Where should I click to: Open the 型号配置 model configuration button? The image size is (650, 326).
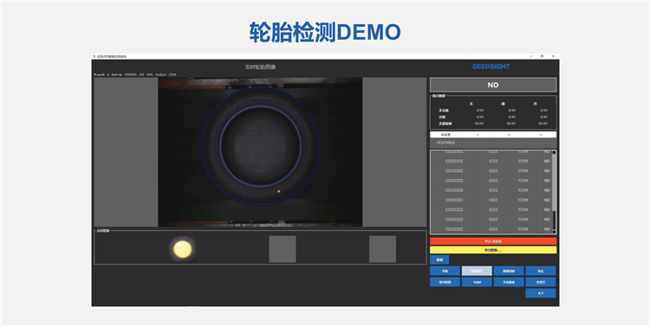coord(445,282)
